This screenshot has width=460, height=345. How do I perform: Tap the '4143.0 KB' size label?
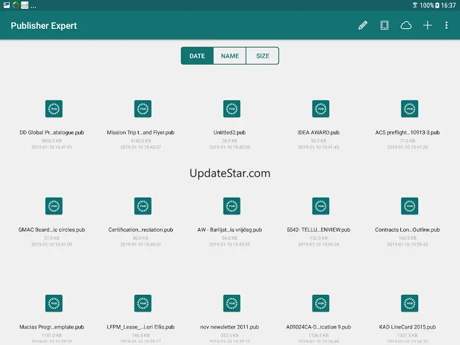tap(140, 141)
